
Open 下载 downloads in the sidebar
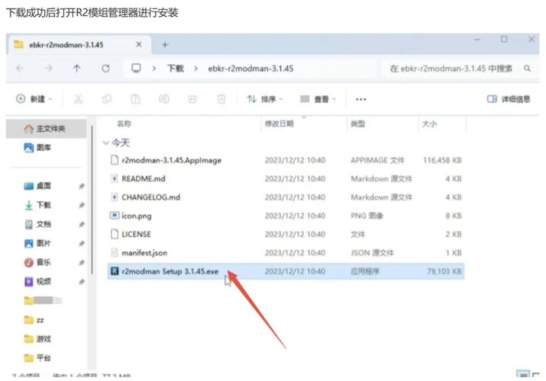[38, 205]
